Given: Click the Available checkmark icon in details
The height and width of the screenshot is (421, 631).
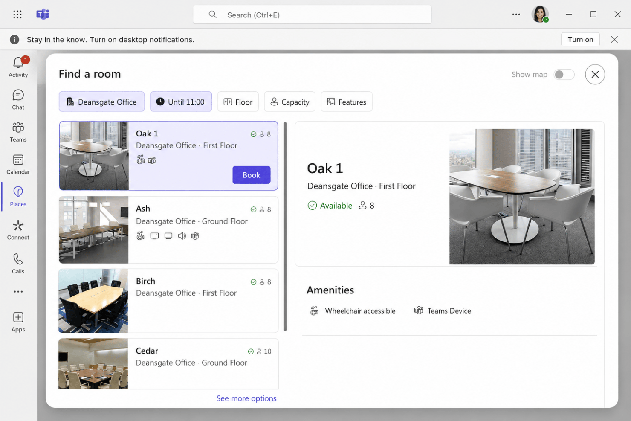Looking at the screenshot, I should 312,206.
